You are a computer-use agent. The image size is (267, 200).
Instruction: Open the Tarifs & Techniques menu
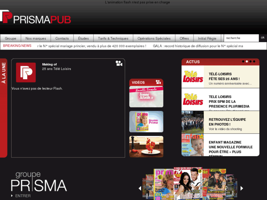[x=113, y=38]
